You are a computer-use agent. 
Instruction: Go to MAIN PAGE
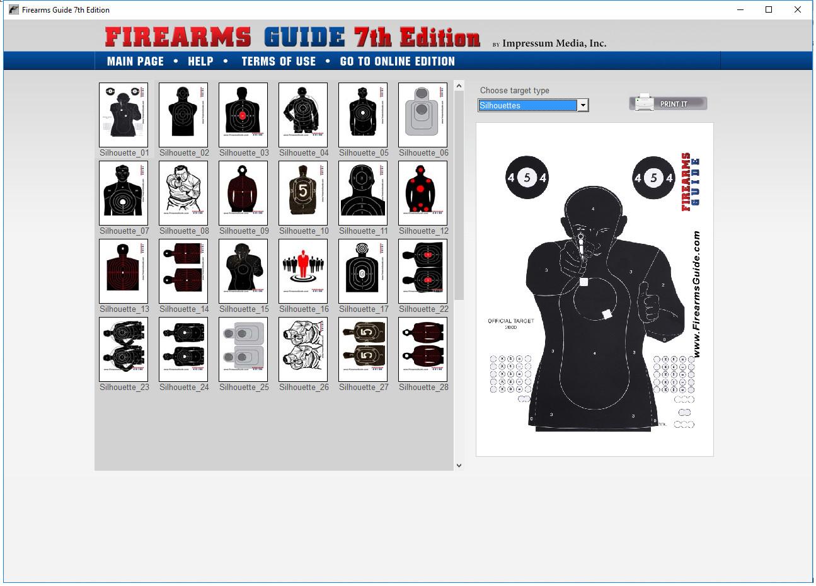[x=135, y=61]
